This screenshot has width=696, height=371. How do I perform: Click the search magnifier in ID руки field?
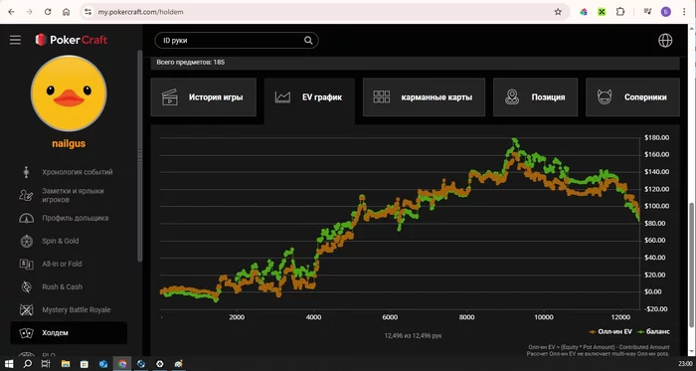[x=308, y=41]
